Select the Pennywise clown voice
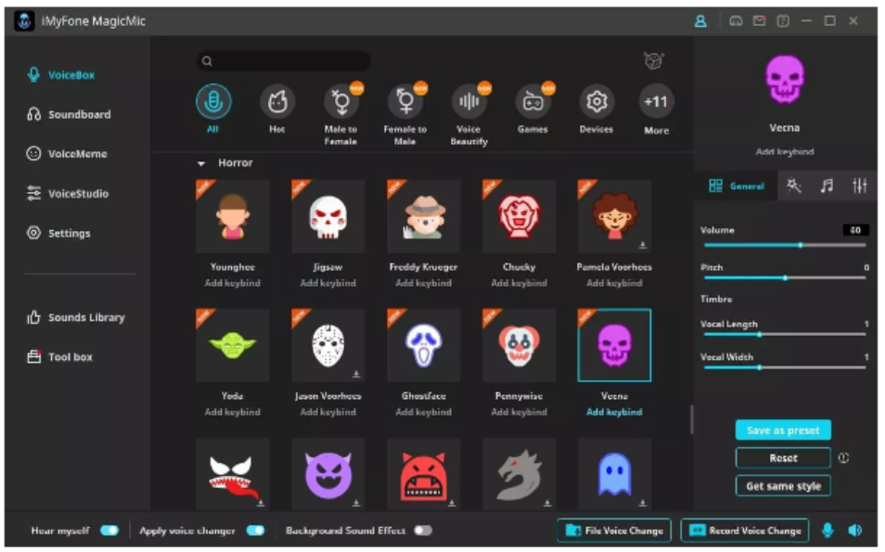Viewport: 885px width, 552px height. point(519,346)
